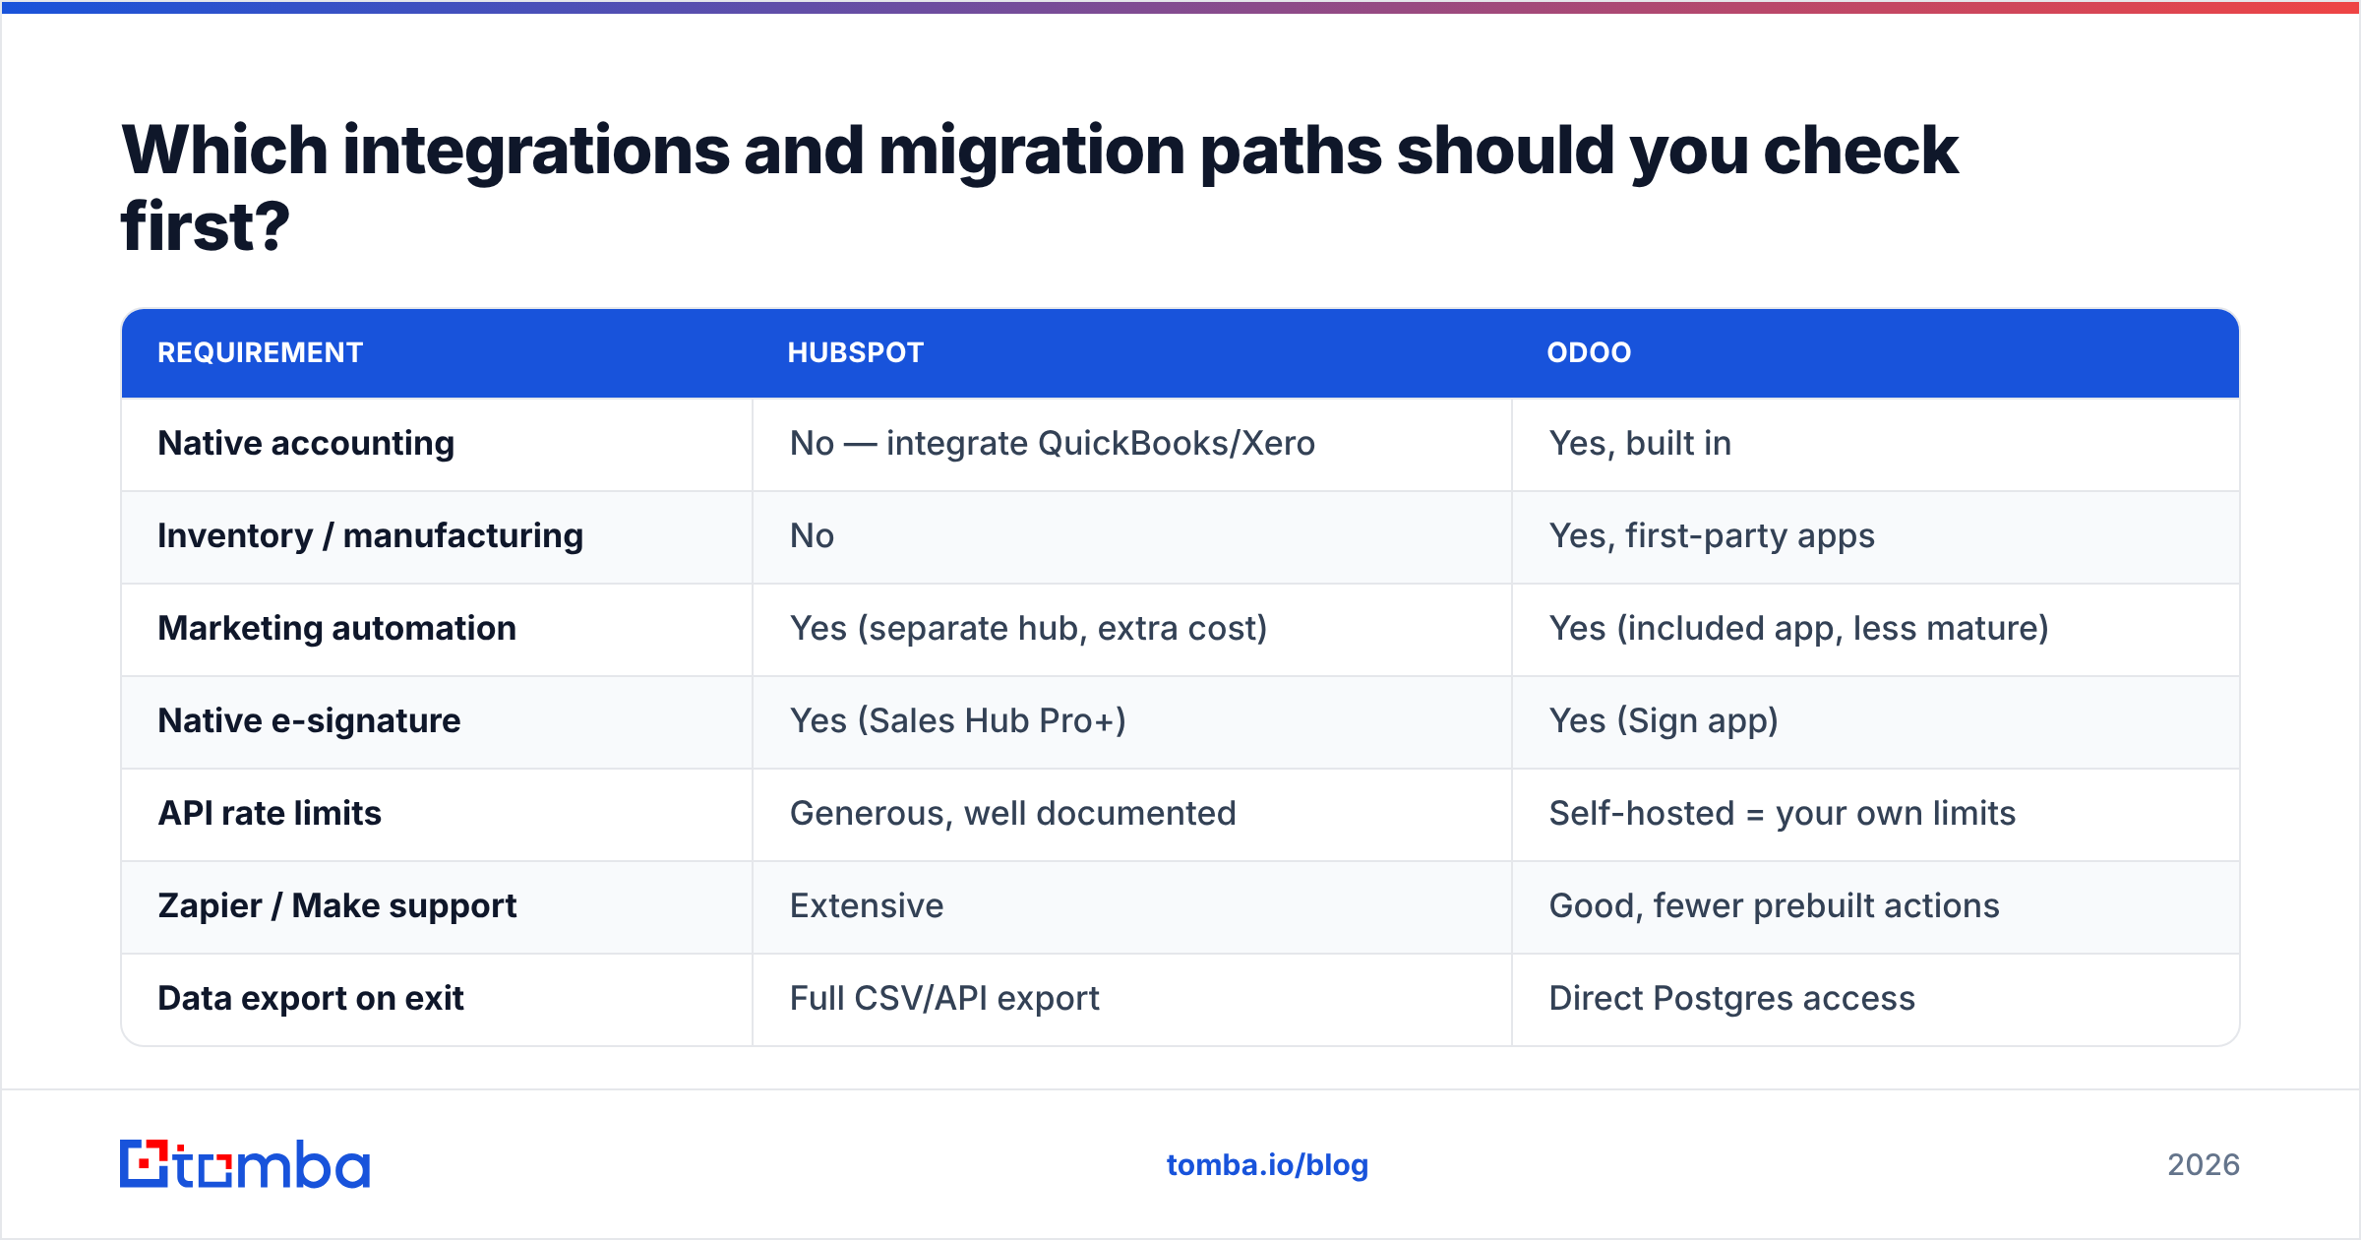Click 'Direct Postgres access' cell
Image resolution: width=2361 pixels, height=1240 pixels.
pyautogui.click(x=1731, y=999)
